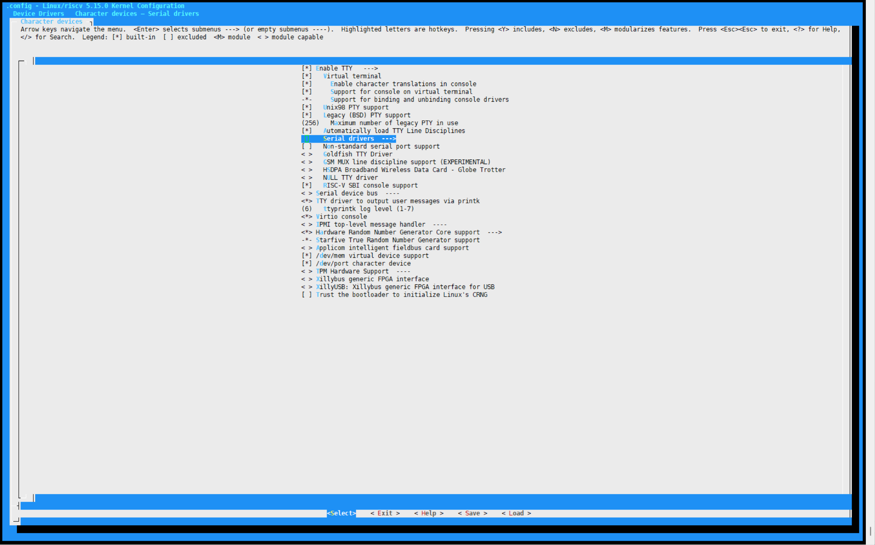Viewport: 875px width, 545px height.
Task: Edit ttyprintk log level value
Action: [x=307, y=209]
